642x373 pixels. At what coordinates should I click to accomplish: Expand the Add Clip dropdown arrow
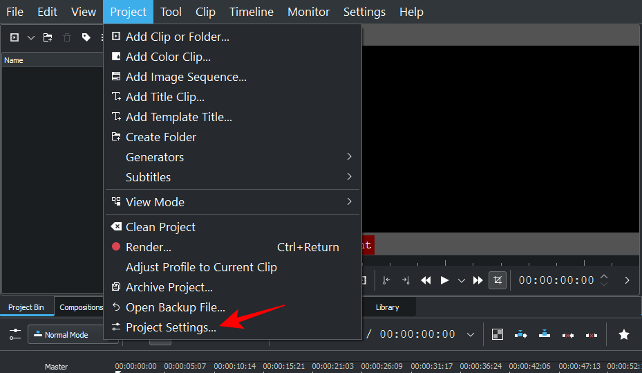coord(30,37)
